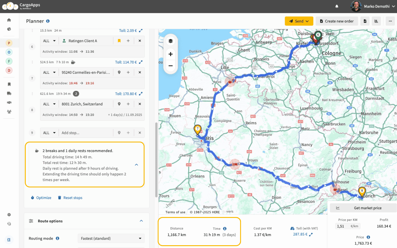Click the support headset icon
This screenshot has width=397, height=248.
click(x=9, y=224)
